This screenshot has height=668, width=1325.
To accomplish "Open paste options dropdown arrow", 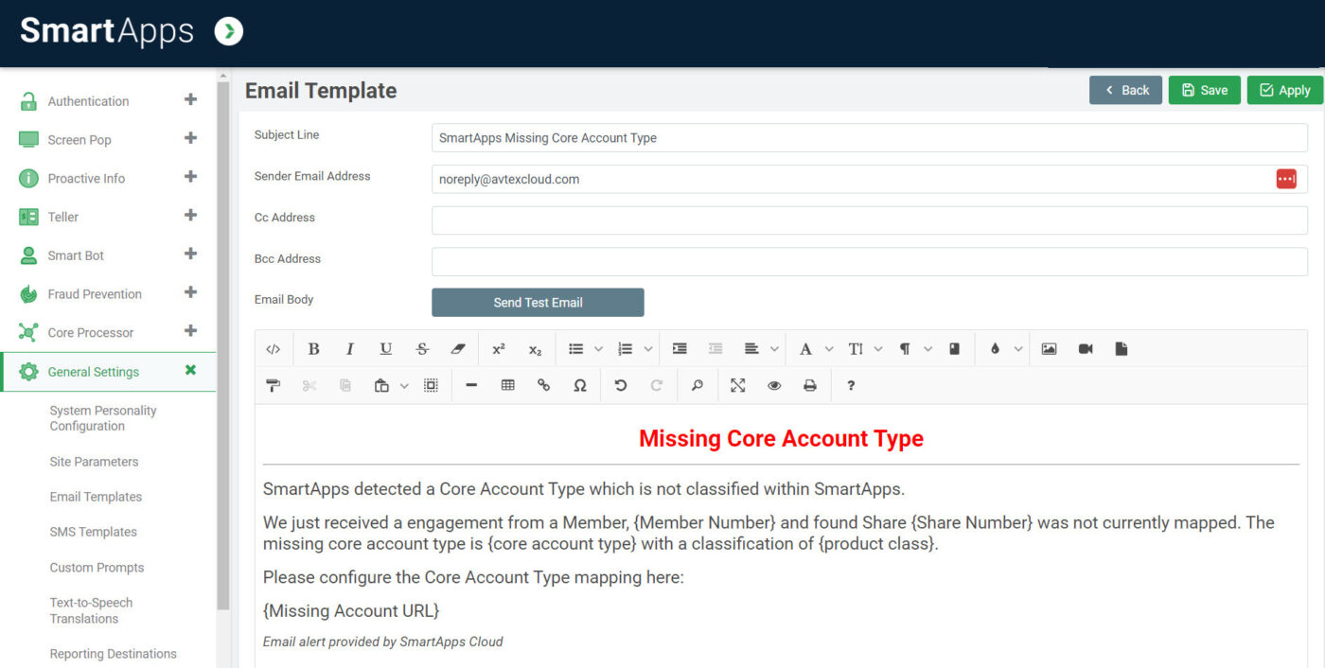I will tap(404, 385).
